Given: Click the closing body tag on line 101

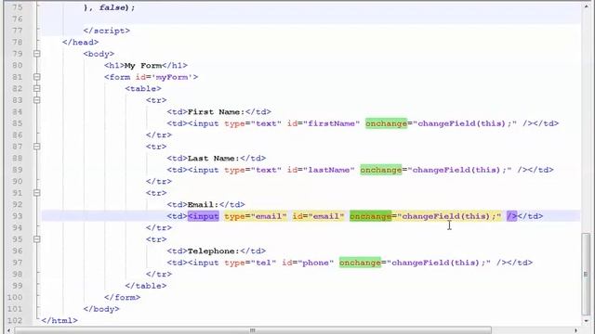Looking at the screenshot, I should (101, 309).
